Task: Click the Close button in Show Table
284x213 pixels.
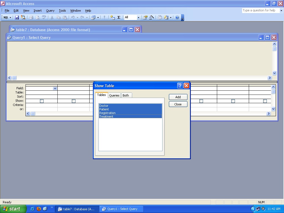Action: point(178,104)
